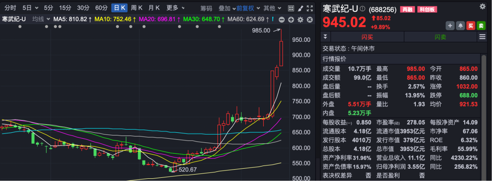This screenshot has height=181, width=492.
Task: Click the yellow MA10: 752.46 label
Action: click(x=115, y=20)
